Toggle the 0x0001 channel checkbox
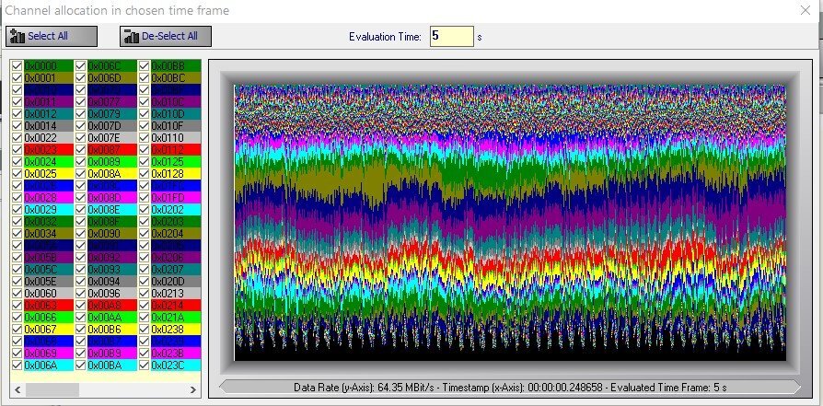 coord(17,78)
